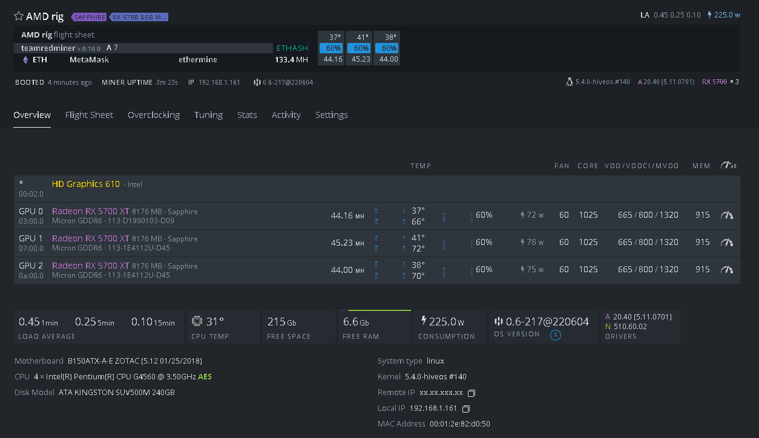Screen dimensions: 759x438
Task: Click the ETHASH algorithm label
Action: pyautogui.click(x=292, y=48)
